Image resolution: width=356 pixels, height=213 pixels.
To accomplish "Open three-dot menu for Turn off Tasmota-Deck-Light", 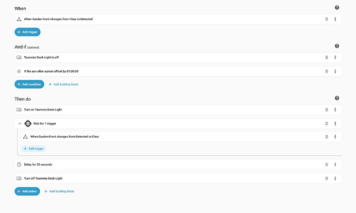I will point(335,178).
